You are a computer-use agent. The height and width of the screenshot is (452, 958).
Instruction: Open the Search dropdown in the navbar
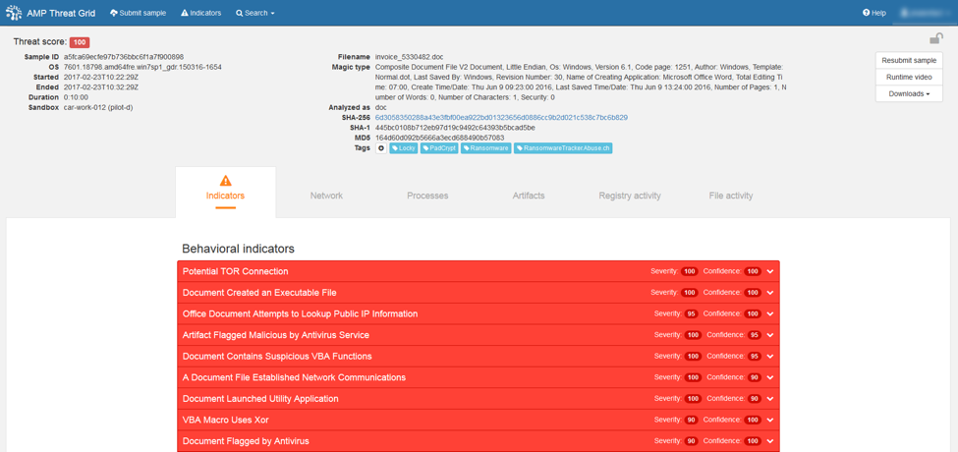255,13
